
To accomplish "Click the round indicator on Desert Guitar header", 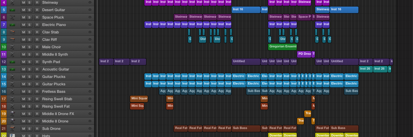I will pyautogui.click(x=90, y=10).
